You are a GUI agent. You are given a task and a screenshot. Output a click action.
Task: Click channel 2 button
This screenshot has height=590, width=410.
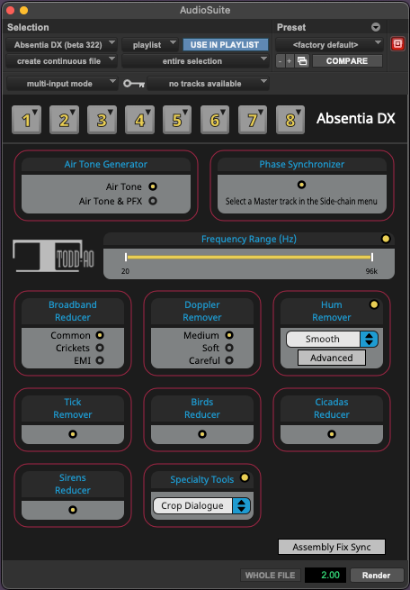(x=64, y=120)
